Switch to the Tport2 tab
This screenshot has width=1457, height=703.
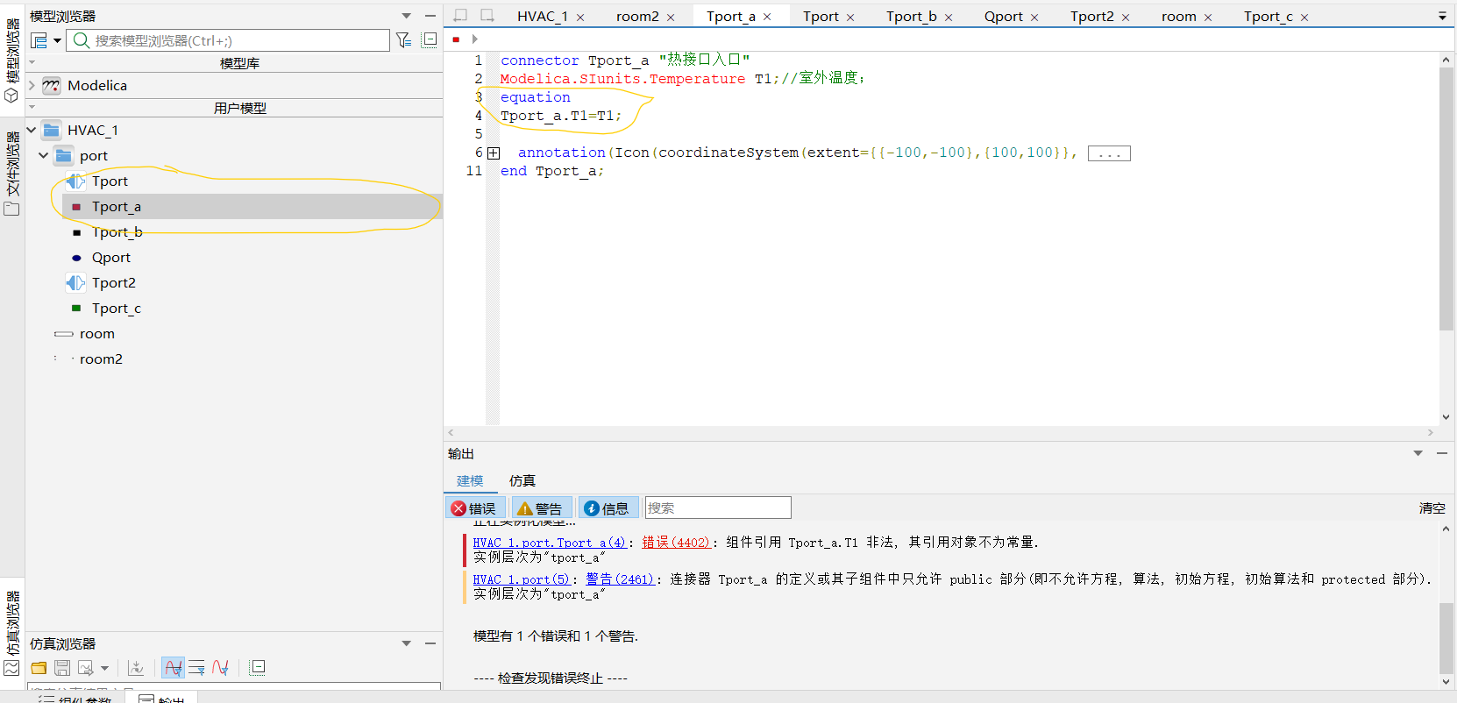[1091, 16]
